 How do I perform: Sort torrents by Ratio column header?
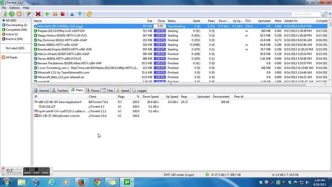coord(278,21)
